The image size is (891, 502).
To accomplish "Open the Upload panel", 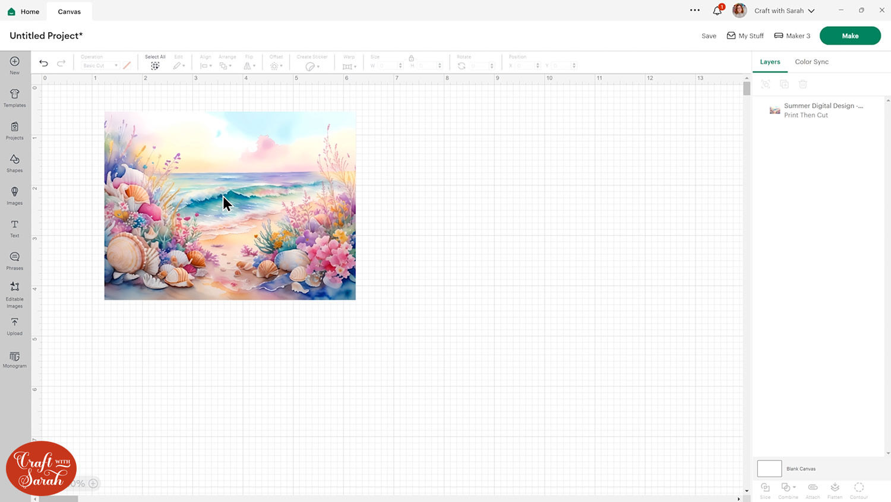I will click(15, 326).
